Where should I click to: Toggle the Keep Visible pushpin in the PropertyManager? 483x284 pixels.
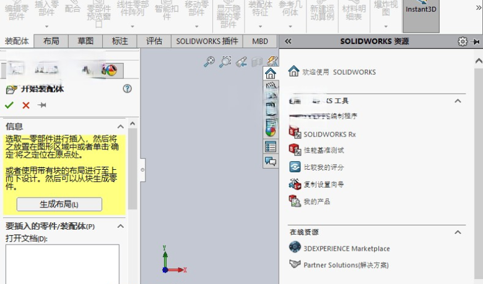pos(42,106)
